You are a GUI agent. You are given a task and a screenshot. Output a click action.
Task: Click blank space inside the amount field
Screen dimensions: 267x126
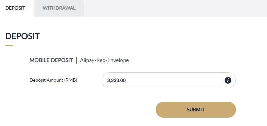point(175,80)
